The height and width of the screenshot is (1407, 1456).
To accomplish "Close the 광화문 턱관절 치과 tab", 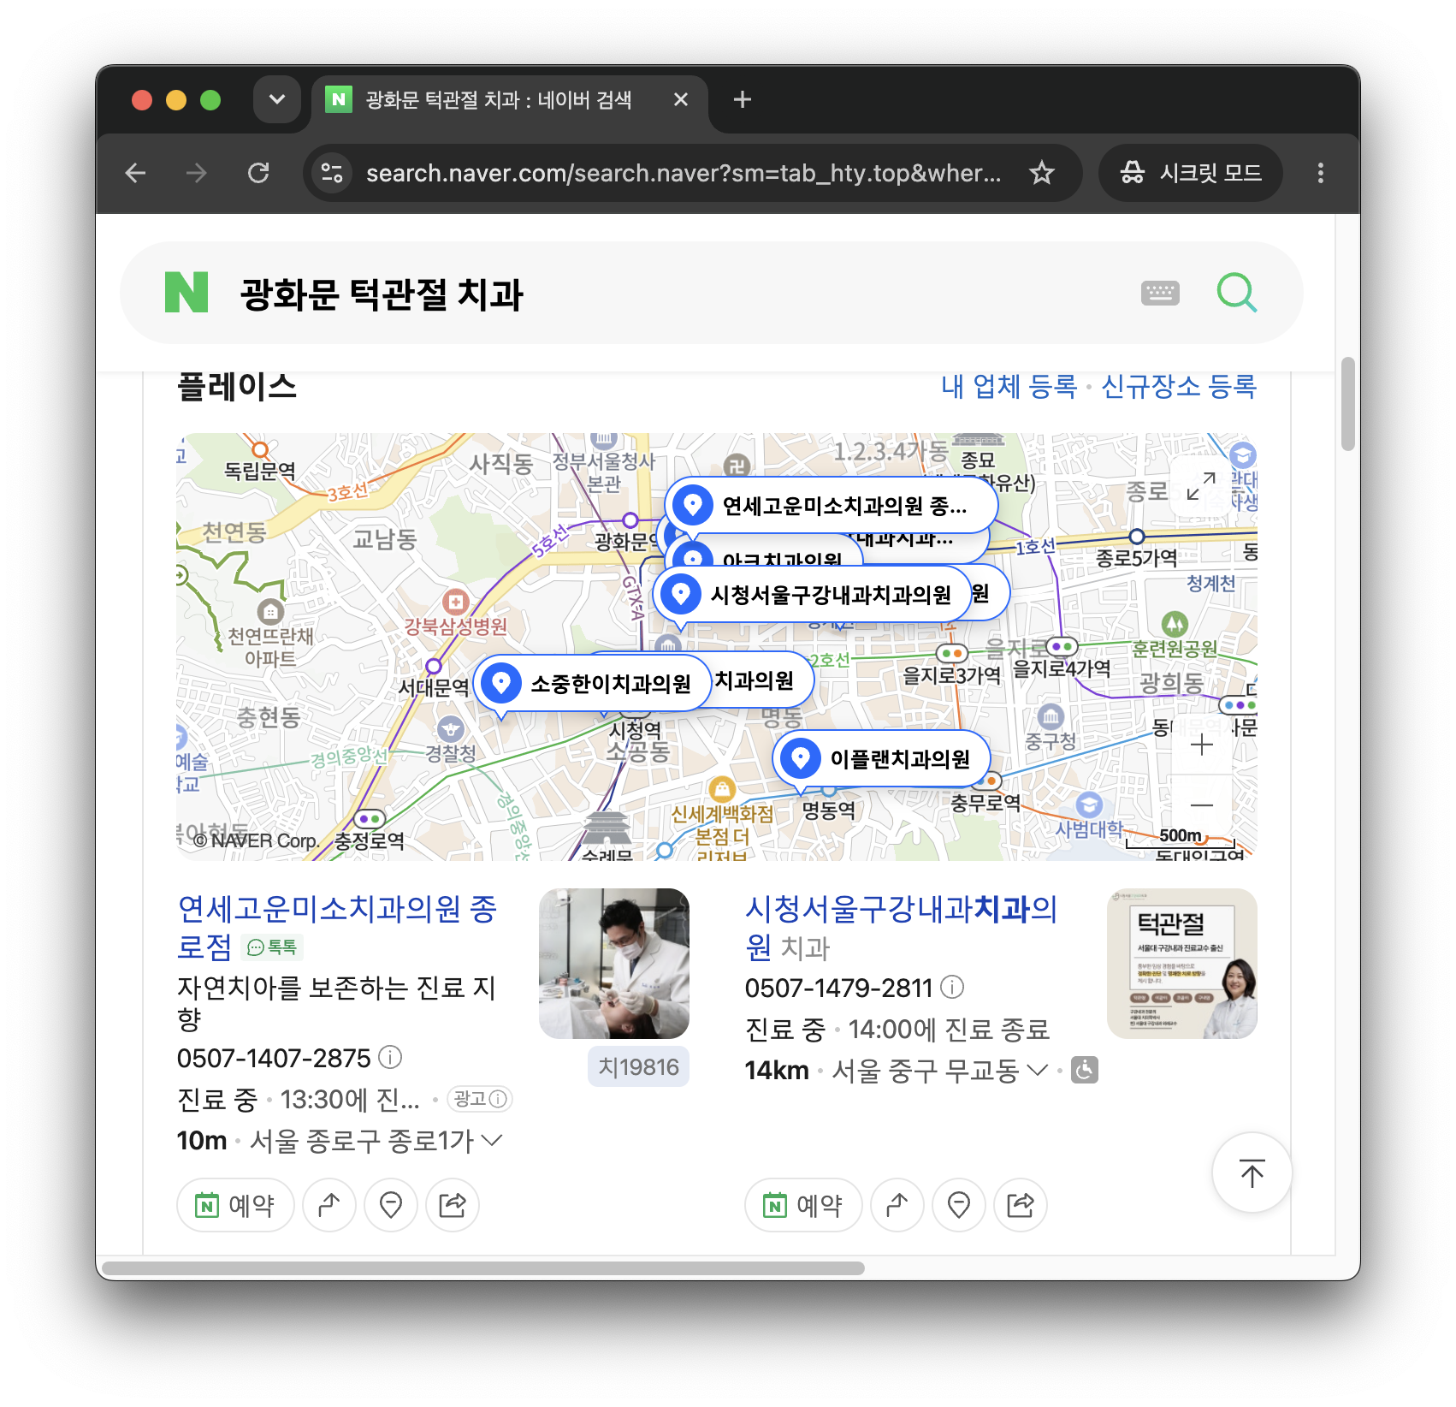I will click(x=681, y=100).
